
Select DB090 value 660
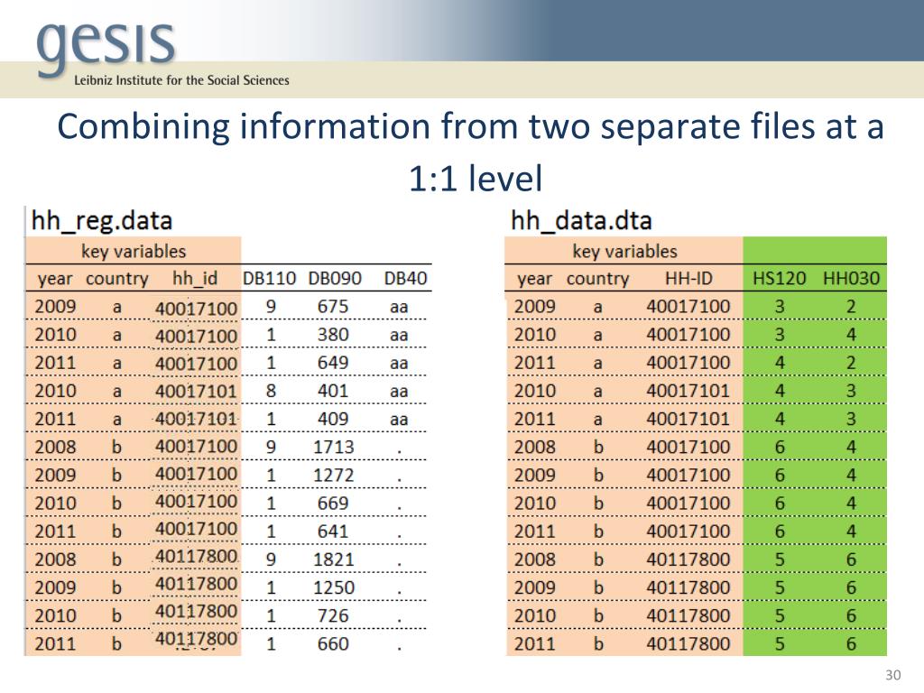(x=333, y=643)
